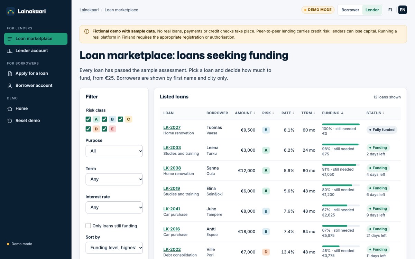
Task: Click risk badge A in LK-2033 row
Action: [x=266, y=150]
